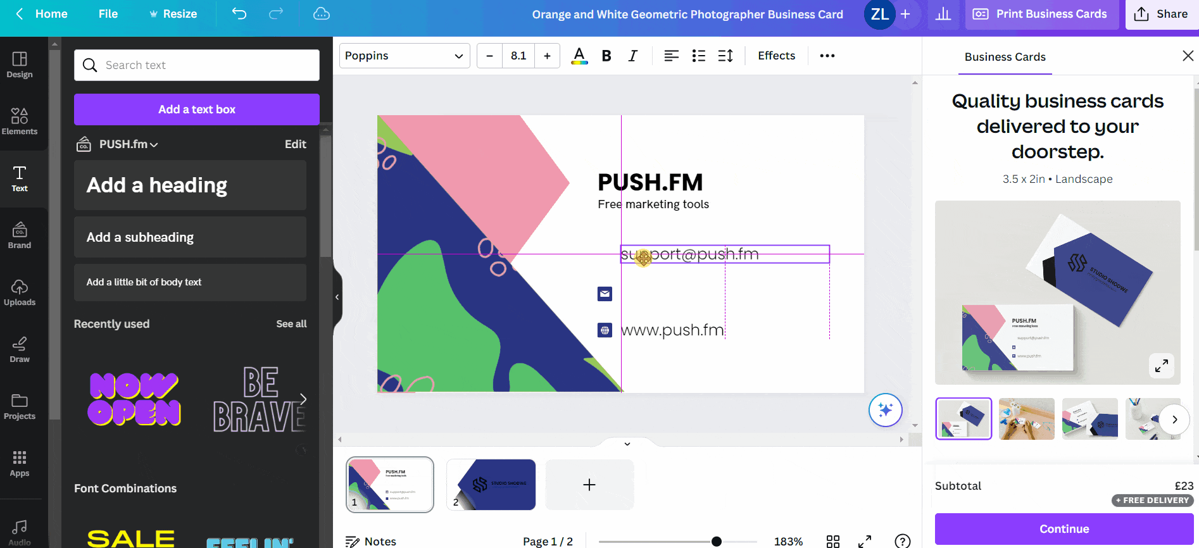Toggle italic formatting

[x=632, y=56]
